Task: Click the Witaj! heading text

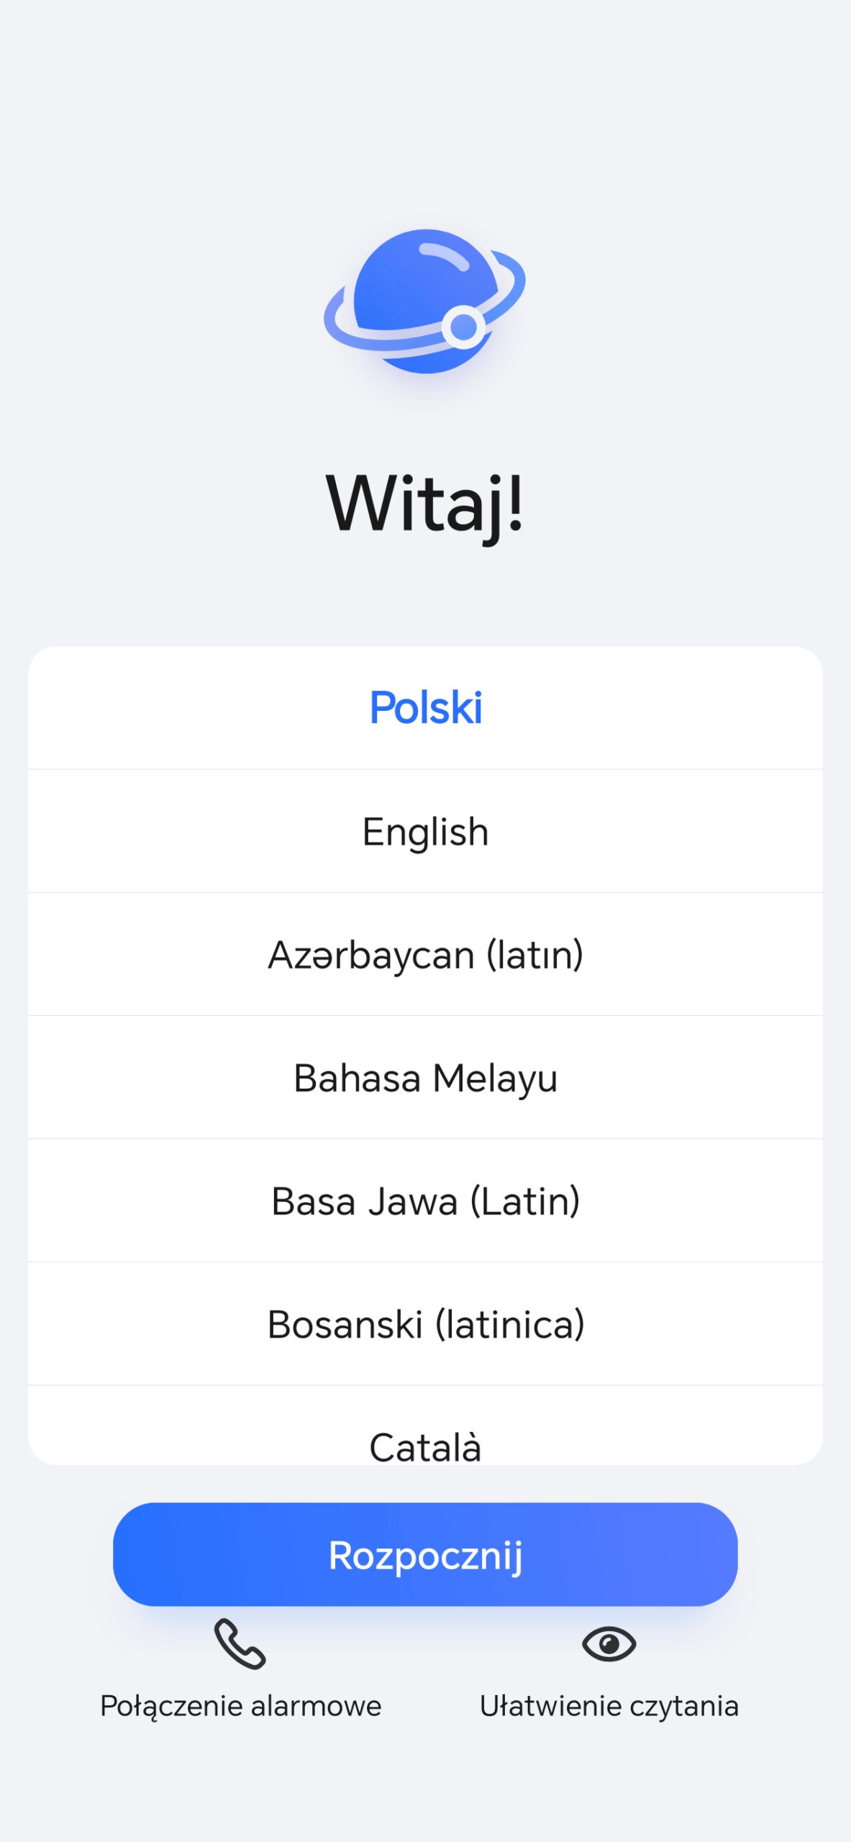Action: [424, 504]
